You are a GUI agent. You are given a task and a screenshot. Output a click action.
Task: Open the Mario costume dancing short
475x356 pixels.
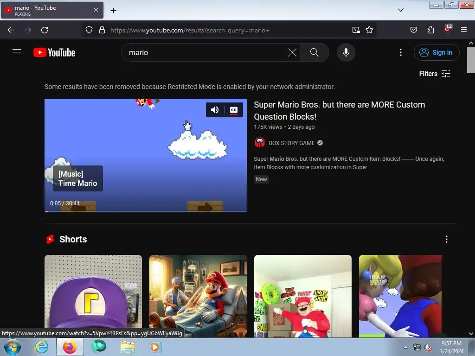point(302,296)
